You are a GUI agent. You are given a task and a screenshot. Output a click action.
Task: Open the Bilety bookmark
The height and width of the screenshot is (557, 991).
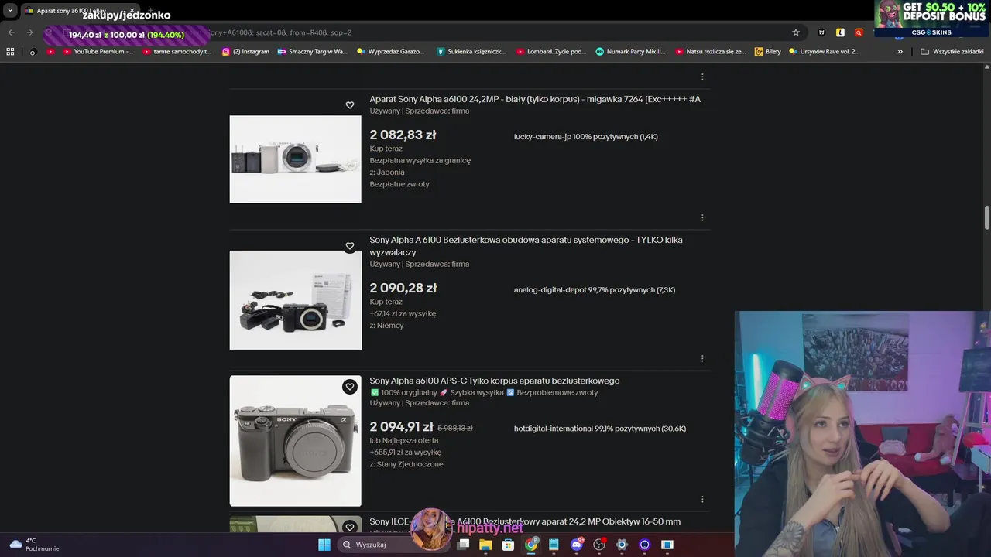[x=768, y=52]
